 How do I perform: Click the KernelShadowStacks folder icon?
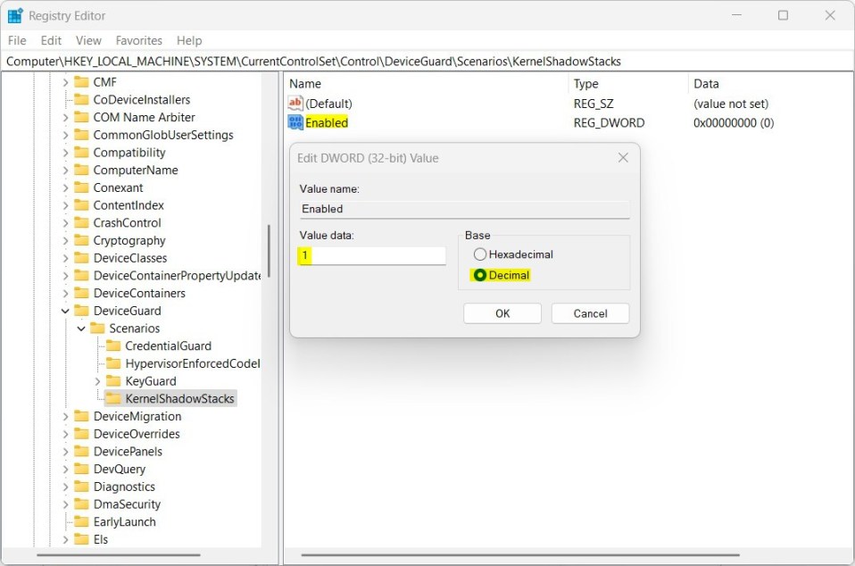tap(113, 398)
